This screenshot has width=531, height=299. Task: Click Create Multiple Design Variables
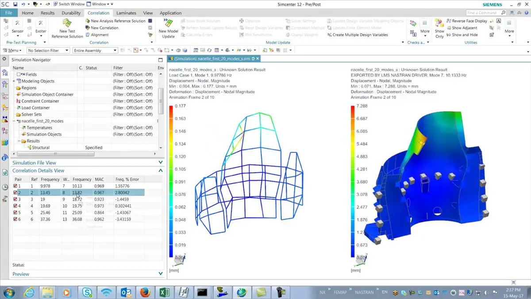click(357, 35)
